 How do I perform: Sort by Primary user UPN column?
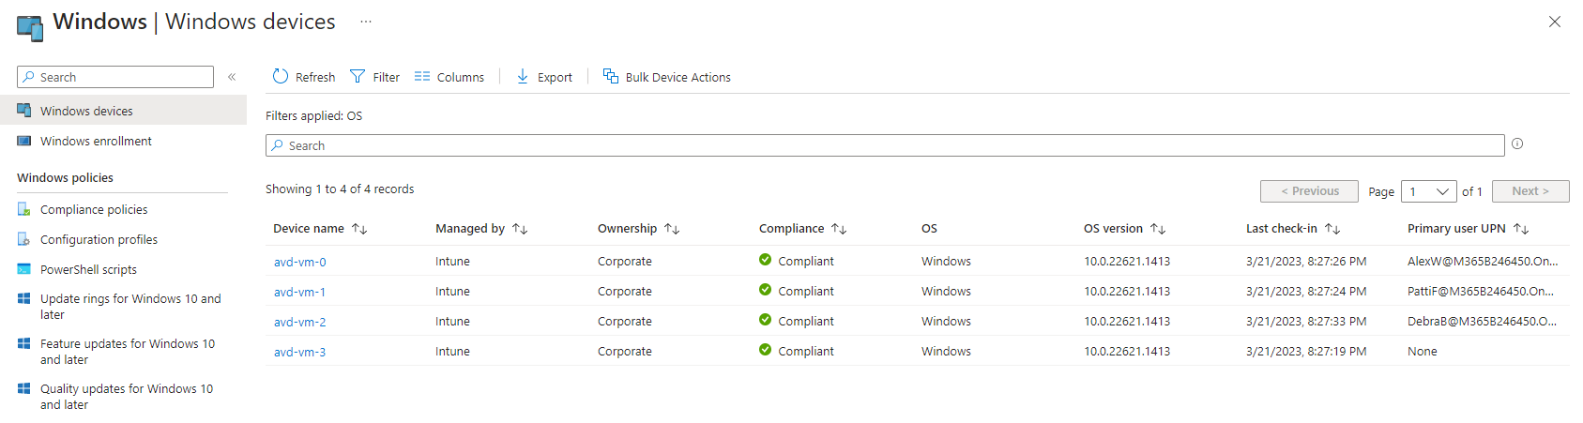coord(1468,229)
